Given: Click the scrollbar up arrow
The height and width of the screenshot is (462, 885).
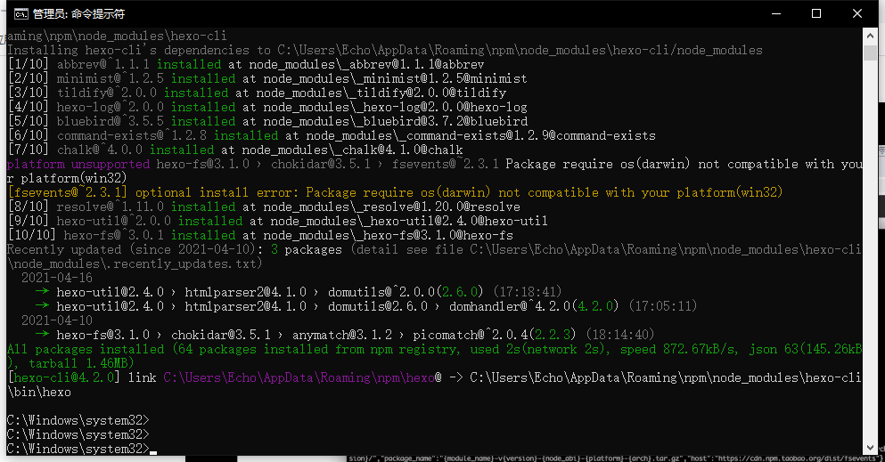Looking at the screenshot, I should pyautogui.click(x=870, y=36).
